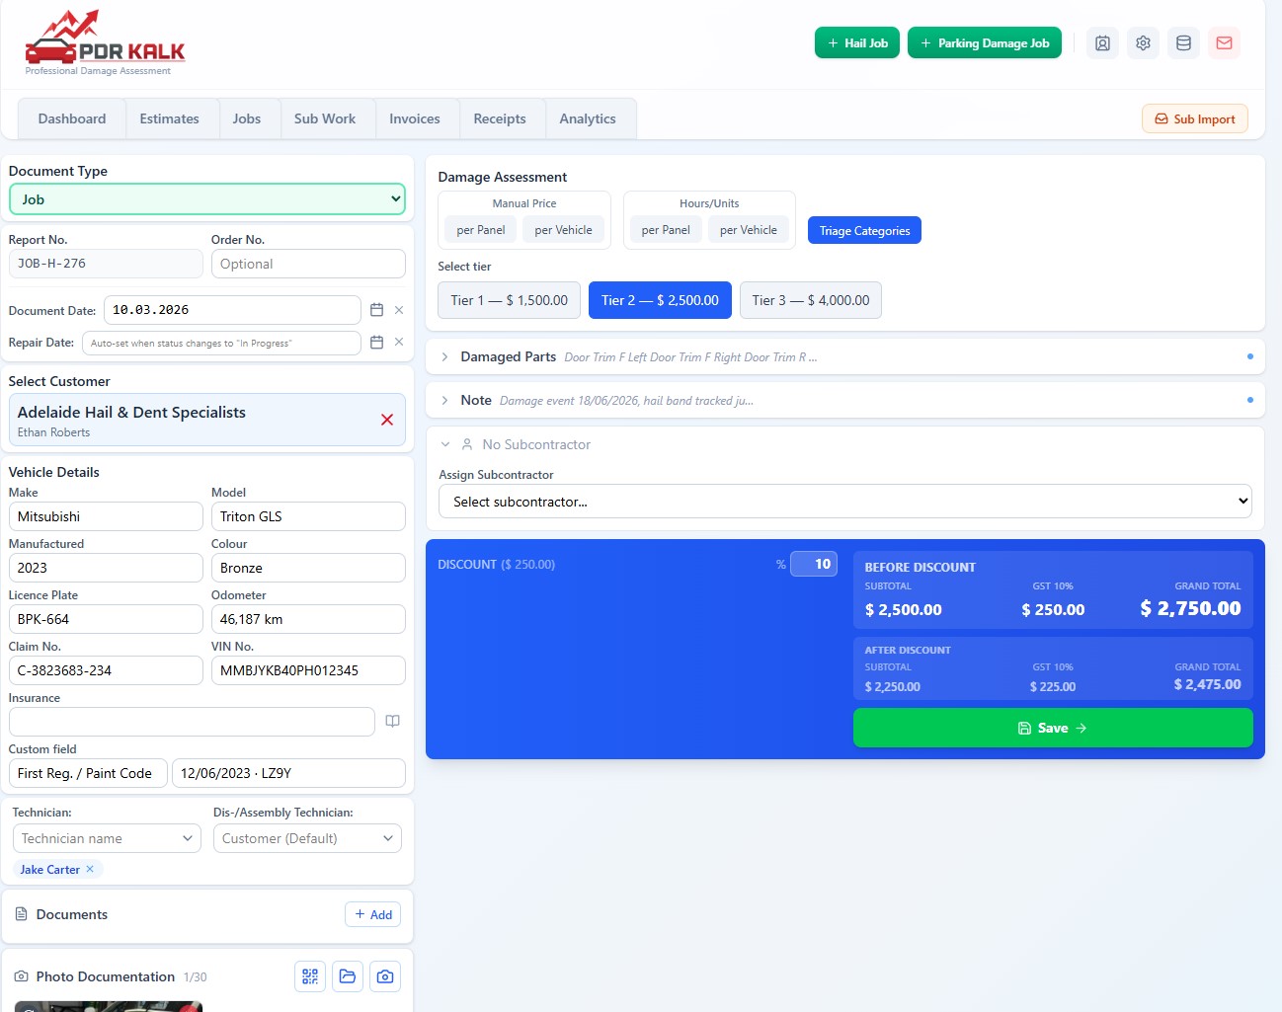Go to Jobs tab
Screen dimensions: 1282x1012
click(x=247, y=118)
